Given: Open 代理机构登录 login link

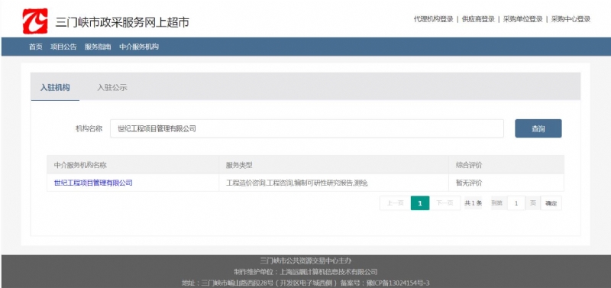Looking at the screenshot, I should pyautogui.click(x=433, y=19).
